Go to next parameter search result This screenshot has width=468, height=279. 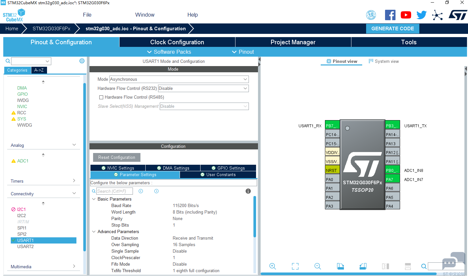click(x=156, y=191)
